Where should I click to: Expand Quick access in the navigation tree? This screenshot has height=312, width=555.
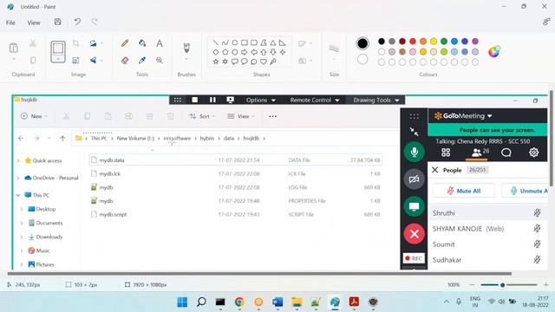click(18, 160)
